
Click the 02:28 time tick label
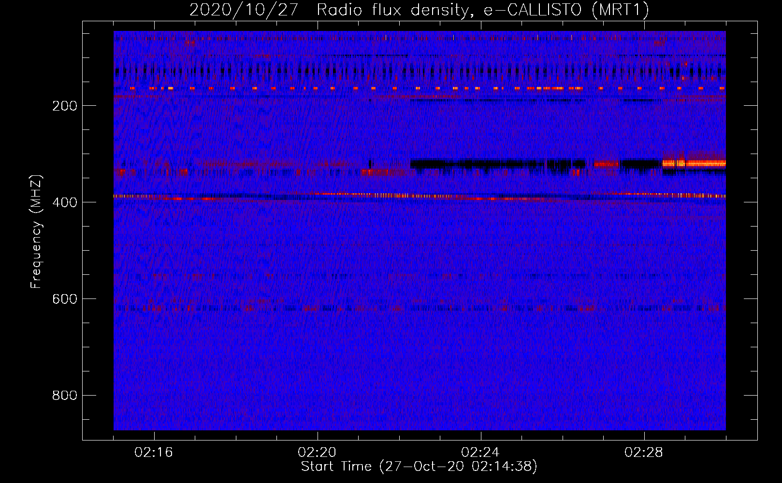click(x=644, y=453)
